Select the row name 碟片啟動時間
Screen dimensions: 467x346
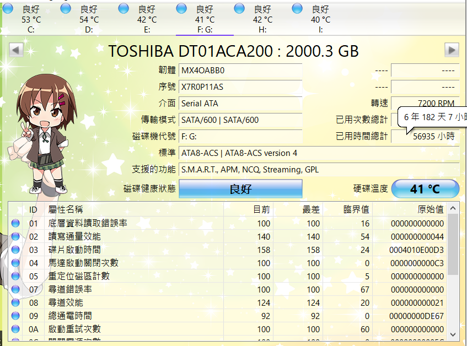(x=74, y=250)
